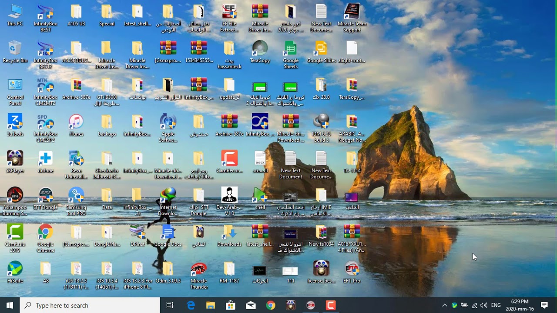Open the This PC desktop icon
Image resolution: width=557 pixels, height=313 pixels.
15,15
